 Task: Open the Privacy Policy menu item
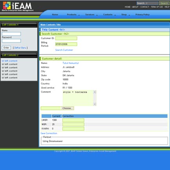click(142, 14)
